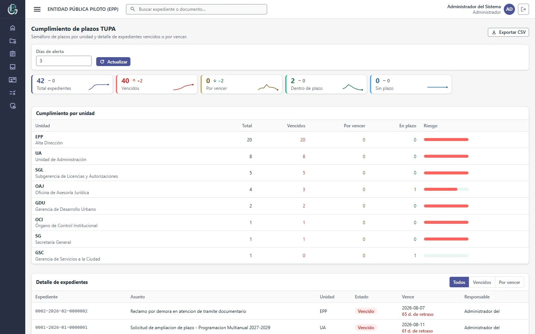Viewport: 535px width, 334px height.
Task: Click the GSC risk progress bar
Action: coord(446,256)
